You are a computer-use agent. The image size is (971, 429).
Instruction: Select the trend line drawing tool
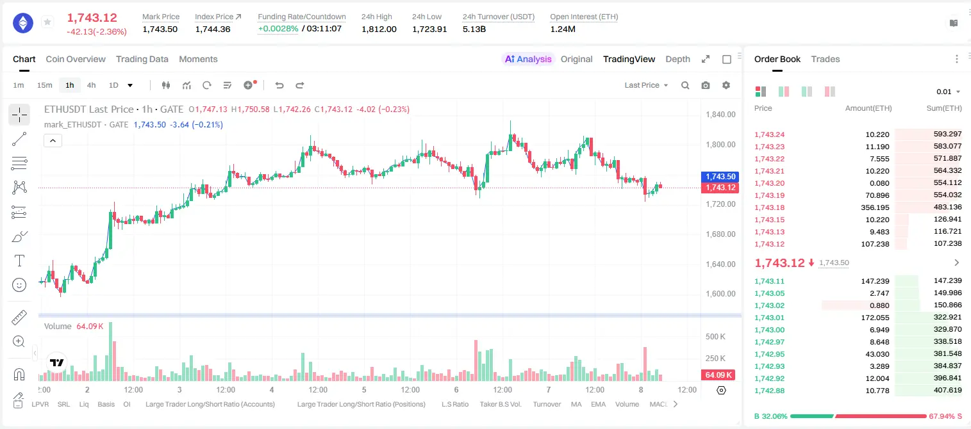point(19,139)
